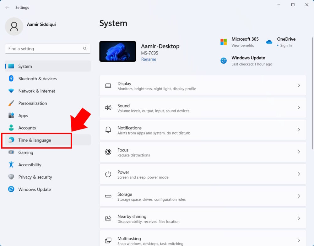Click the Power button icon
Image resolution: width=314 pixels, height=246 pixels.
tap(108, 174)
